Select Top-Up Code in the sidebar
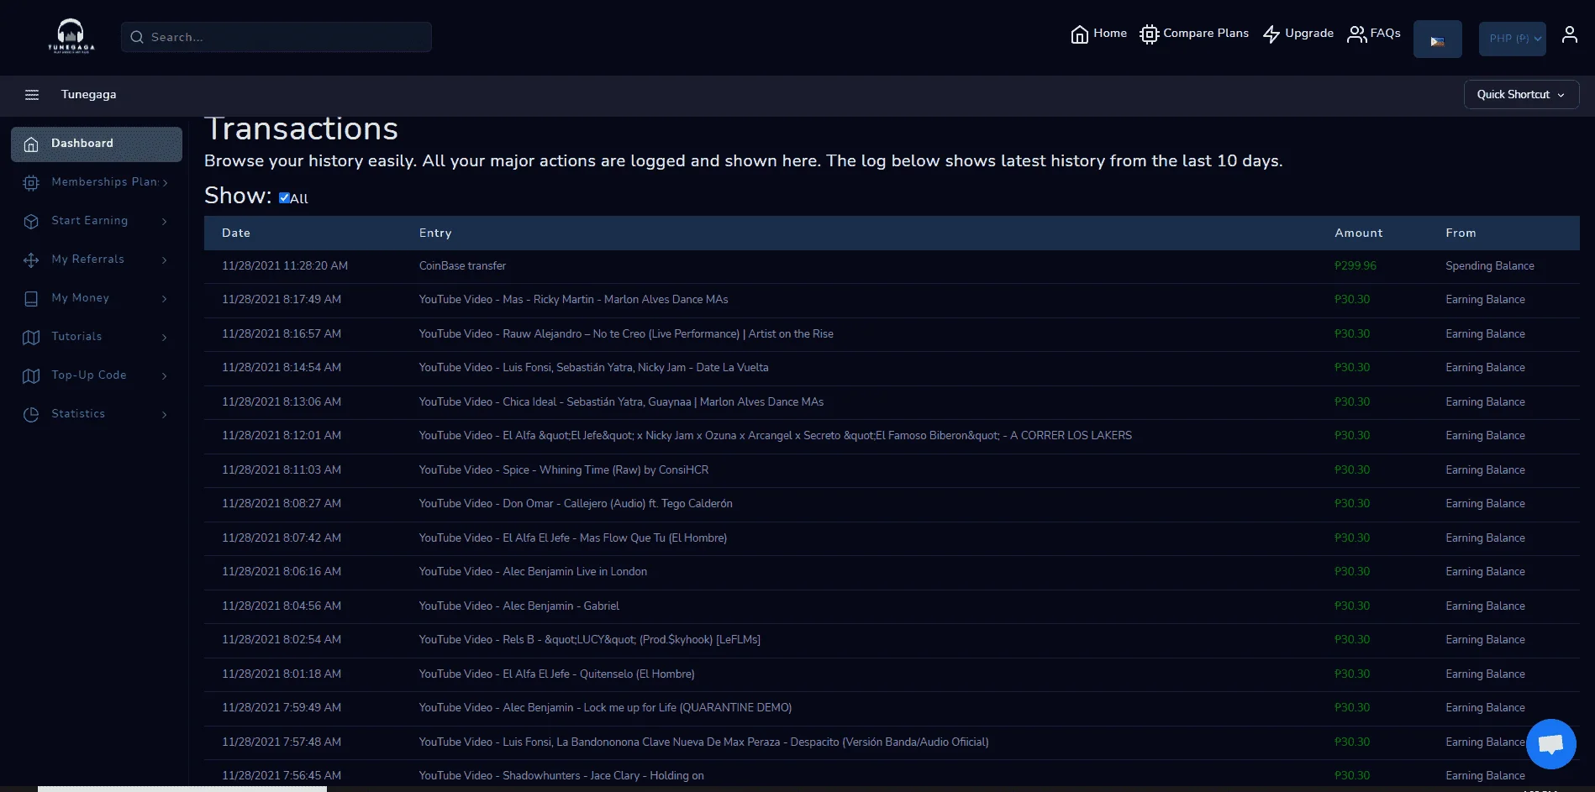Screen dimensions: 1595x792 pos(97,375)
